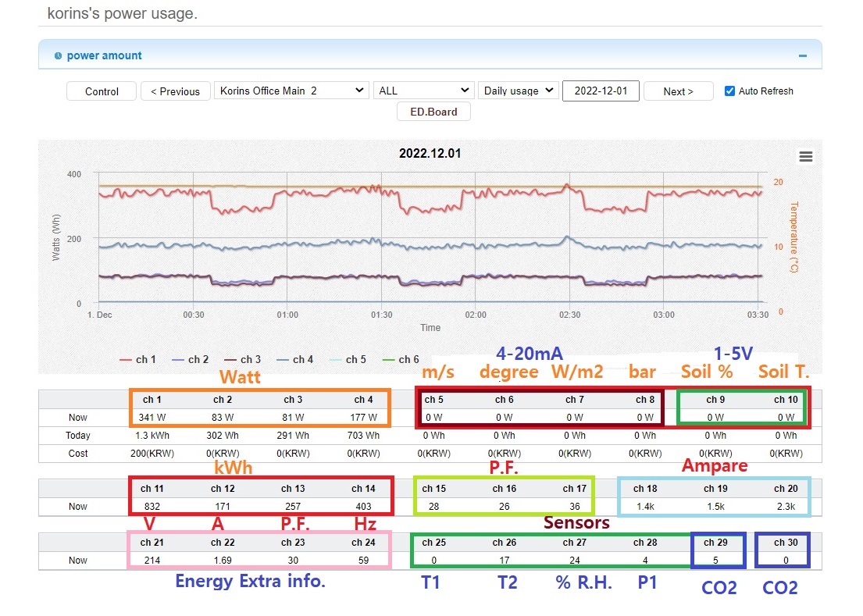Viewport: 863px width, 616px height.
Task: Click the power amount clock icon
Action: 58,56
